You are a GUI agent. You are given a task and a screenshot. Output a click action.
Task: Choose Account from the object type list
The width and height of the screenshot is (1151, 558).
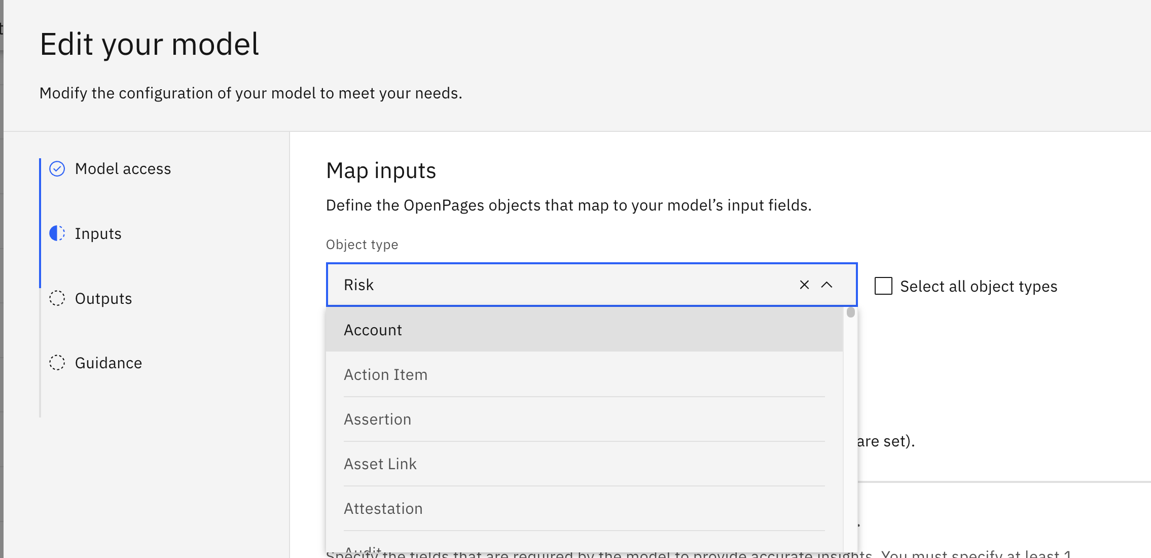(373, 330)
